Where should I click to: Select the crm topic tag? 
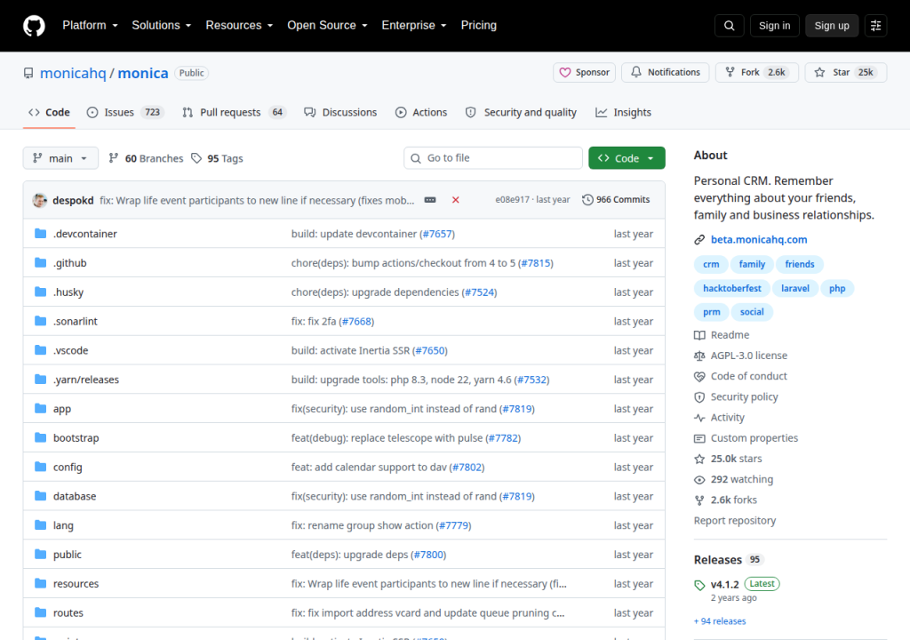[711, 264]
